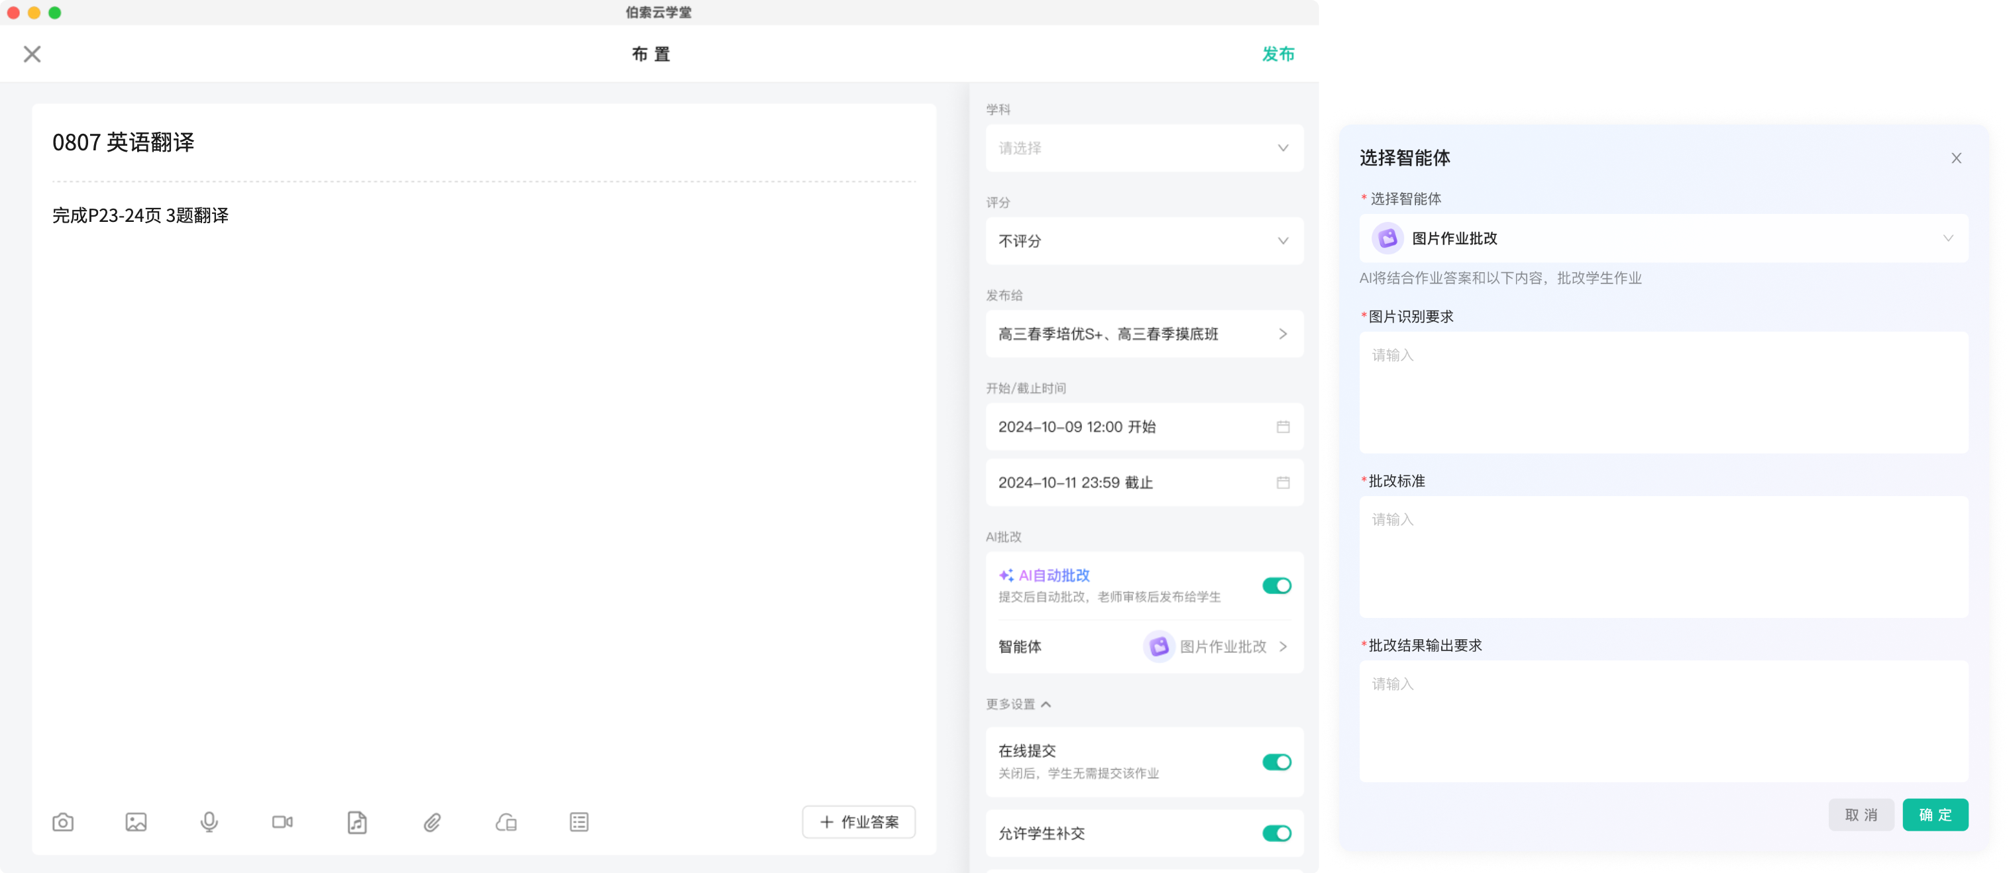Attach a music file with the audio-file icon
The width and height of the screenshot is (2009, 873).
pyautogui.click(x=357, y=823)
